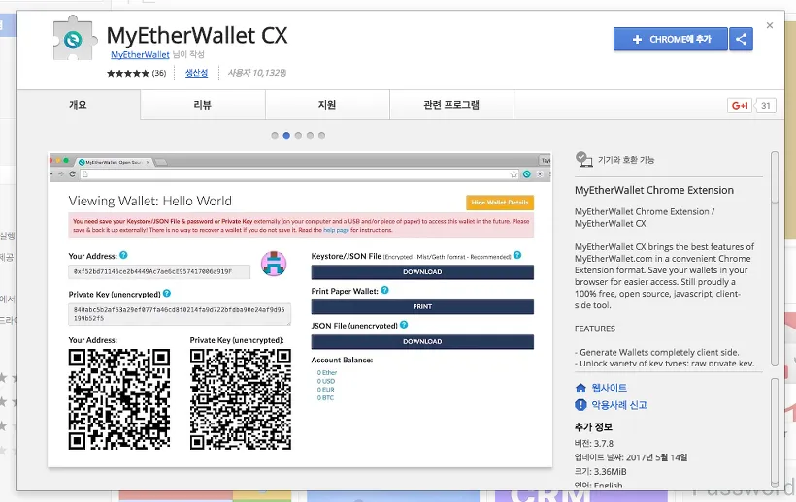This screenshot has width=796, height=502.
Task: Open the MyEtherWallet author link
Action: point(140,54)
